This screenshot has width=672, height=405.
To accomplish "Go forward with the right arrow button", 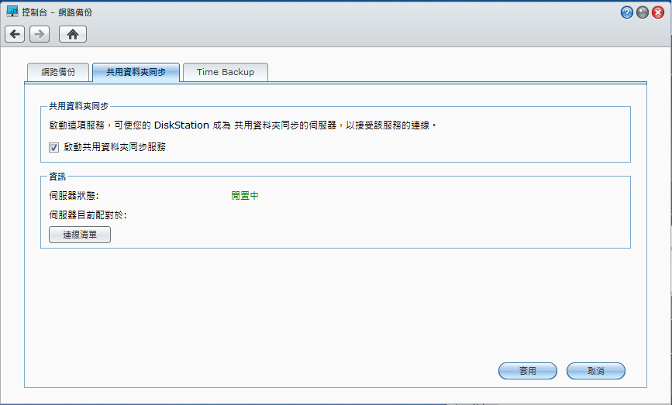I will (40, 34).
